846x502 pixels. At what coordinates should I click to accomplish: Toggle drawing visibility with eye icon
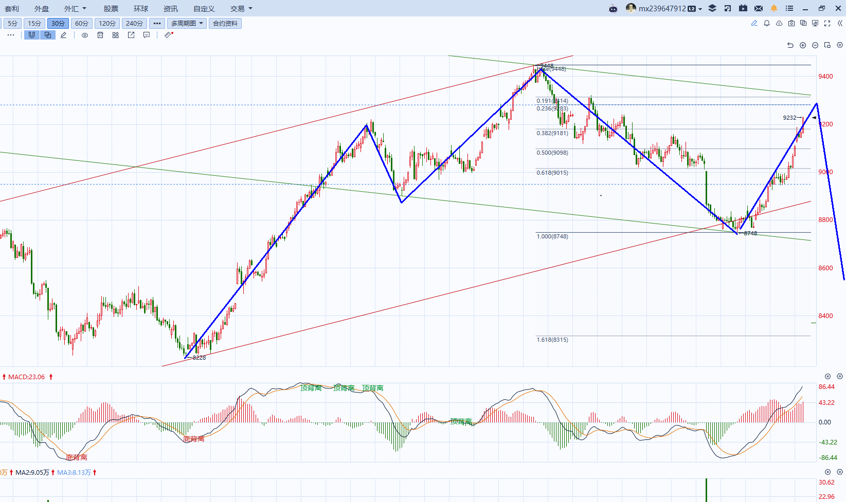(85, 35)
